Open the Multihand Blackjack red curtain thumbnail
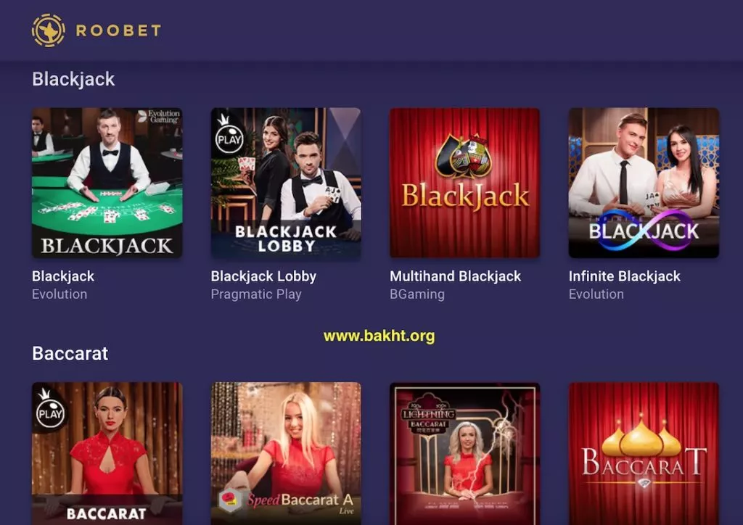The image size is (743, 525). tap(465, 183)
